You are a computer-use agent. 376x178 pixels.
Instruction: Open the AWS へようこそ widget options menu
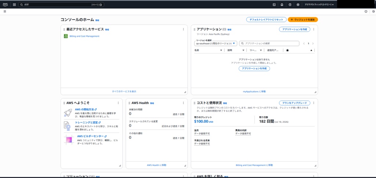coord(118,103)
